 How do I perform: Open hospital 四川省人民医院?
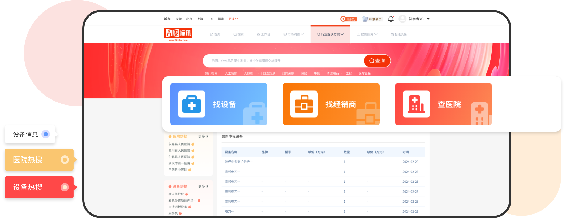tap(179, 151)
